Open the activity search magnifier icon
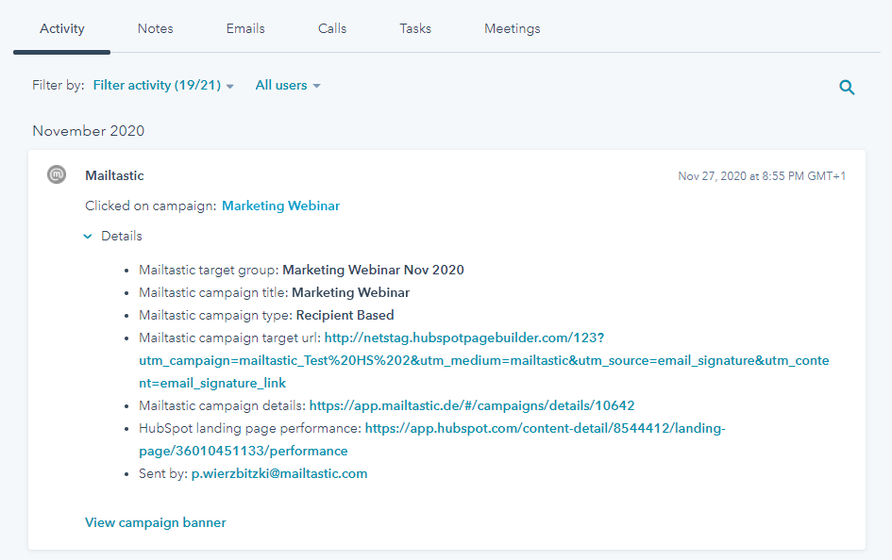This screenshot has height=560, width=892. [x=847, y=87]
